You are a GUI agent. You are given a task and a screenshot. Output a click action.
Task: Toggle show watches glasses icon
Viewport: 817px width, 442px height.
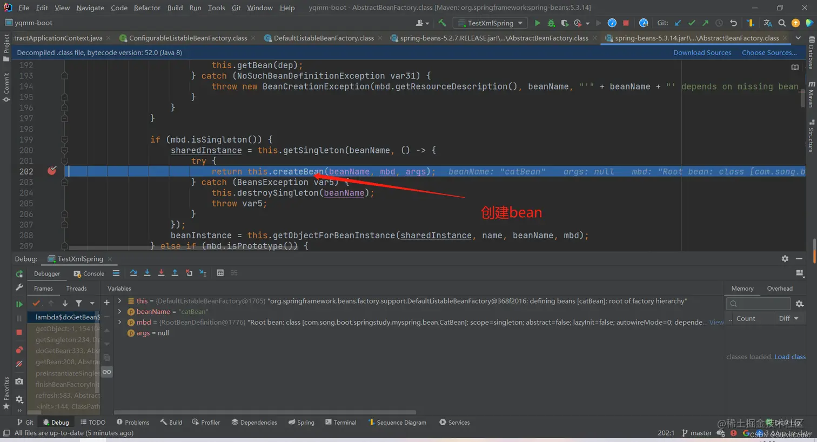click(x=107, y=372)
